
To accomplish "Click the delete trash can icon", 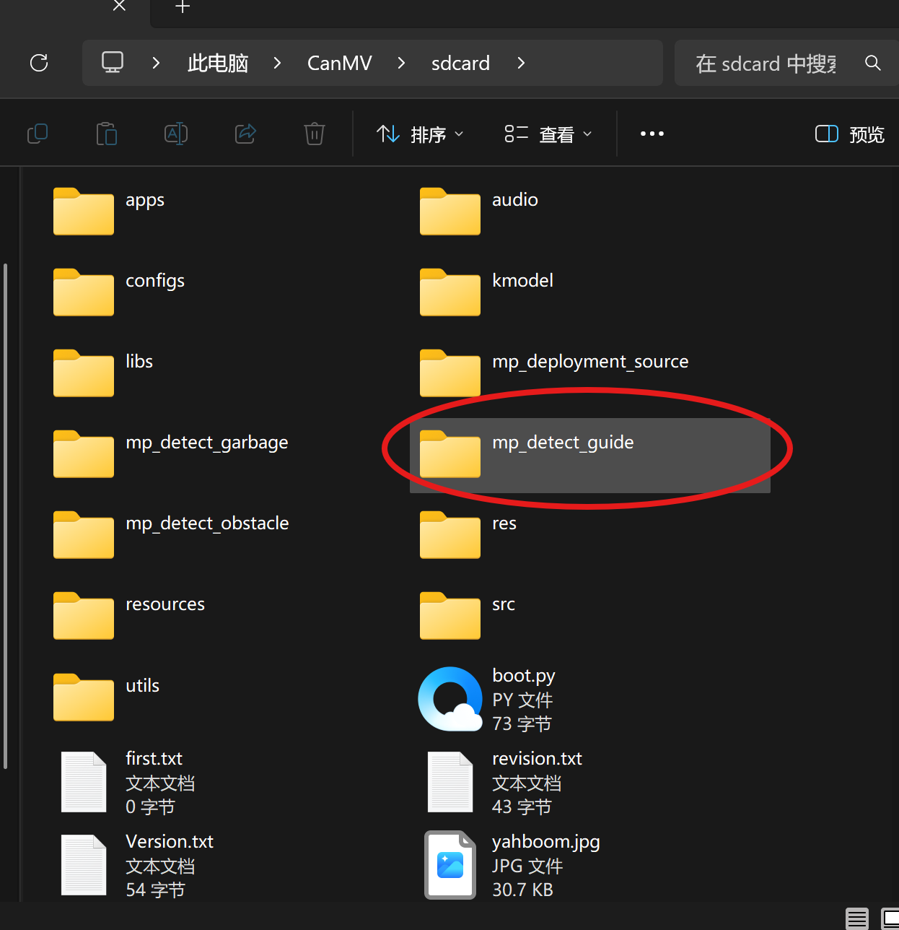I will coord(315,134).
